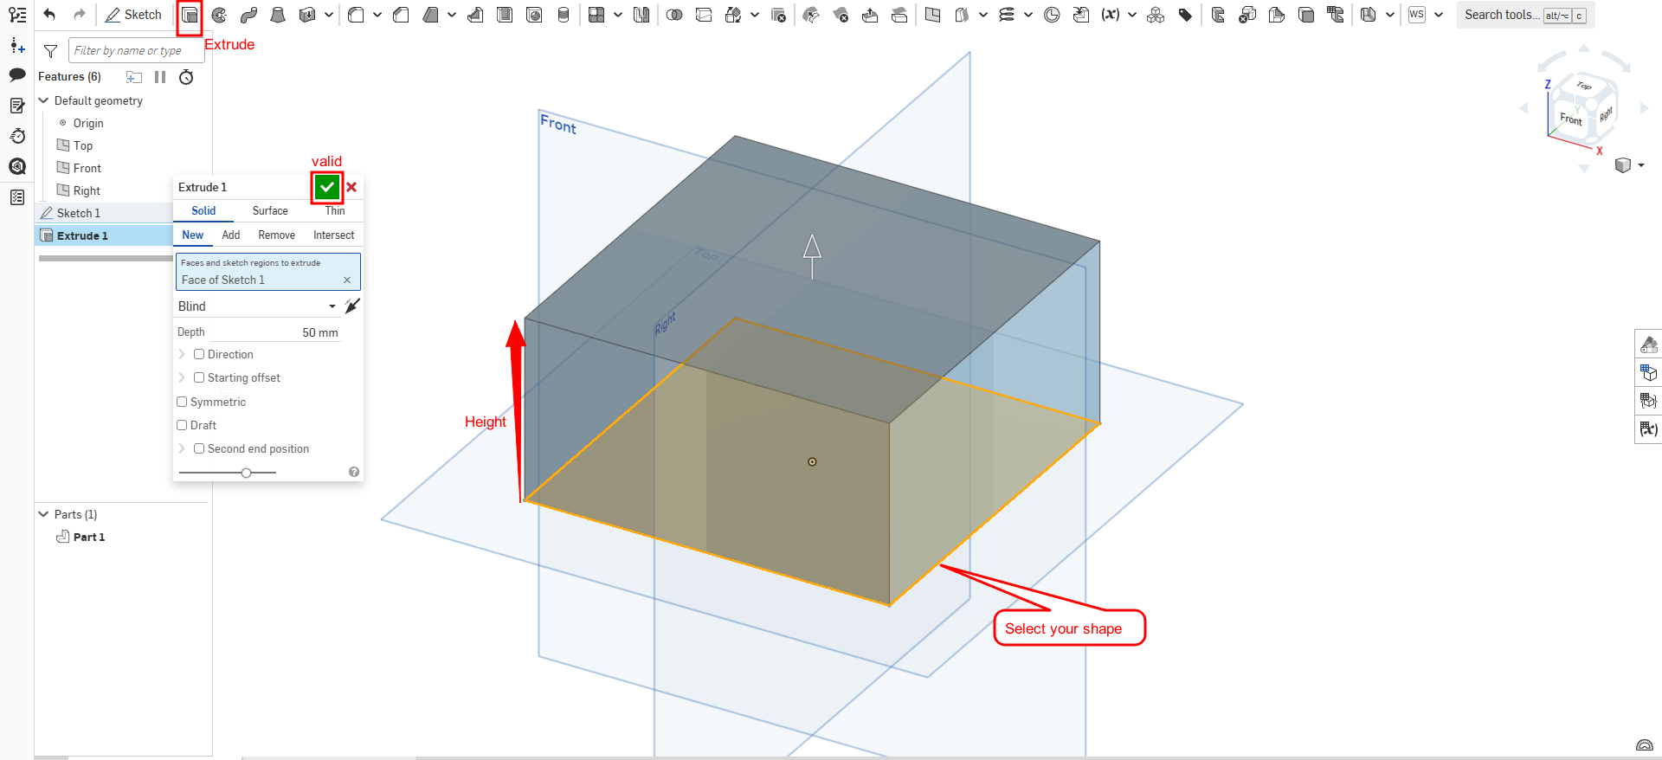Switch to the Thin tab
Image resolution: width=1662 pixels, height=760 pixels.
point(335,210)
